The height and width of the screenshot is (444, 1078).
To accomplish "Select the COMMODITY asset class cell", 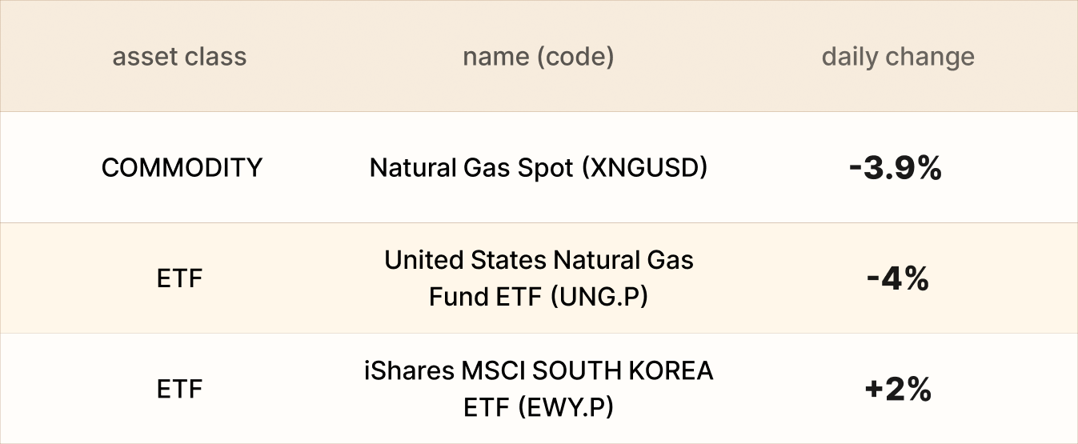I will click(182, 168).
